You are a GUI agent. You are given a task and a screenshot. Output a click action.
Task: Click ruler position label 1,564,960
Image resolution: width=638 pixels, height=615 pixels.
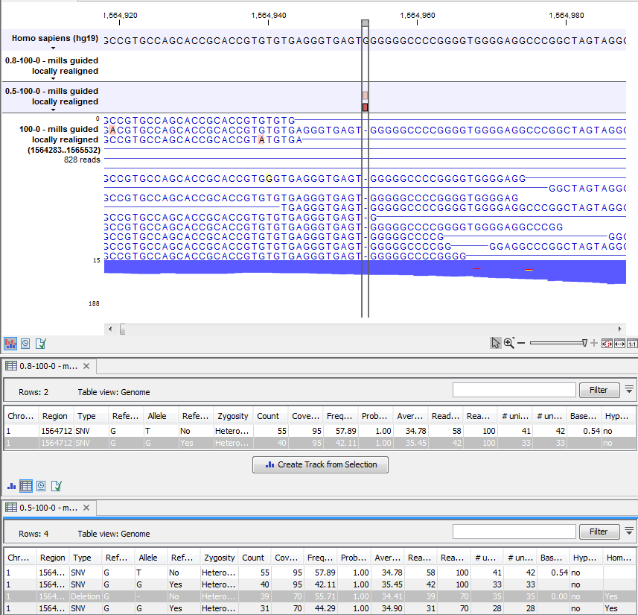tap(418, 16)
